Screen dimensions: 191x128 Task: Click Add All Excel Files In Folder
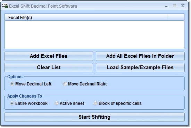pos(140,56)
